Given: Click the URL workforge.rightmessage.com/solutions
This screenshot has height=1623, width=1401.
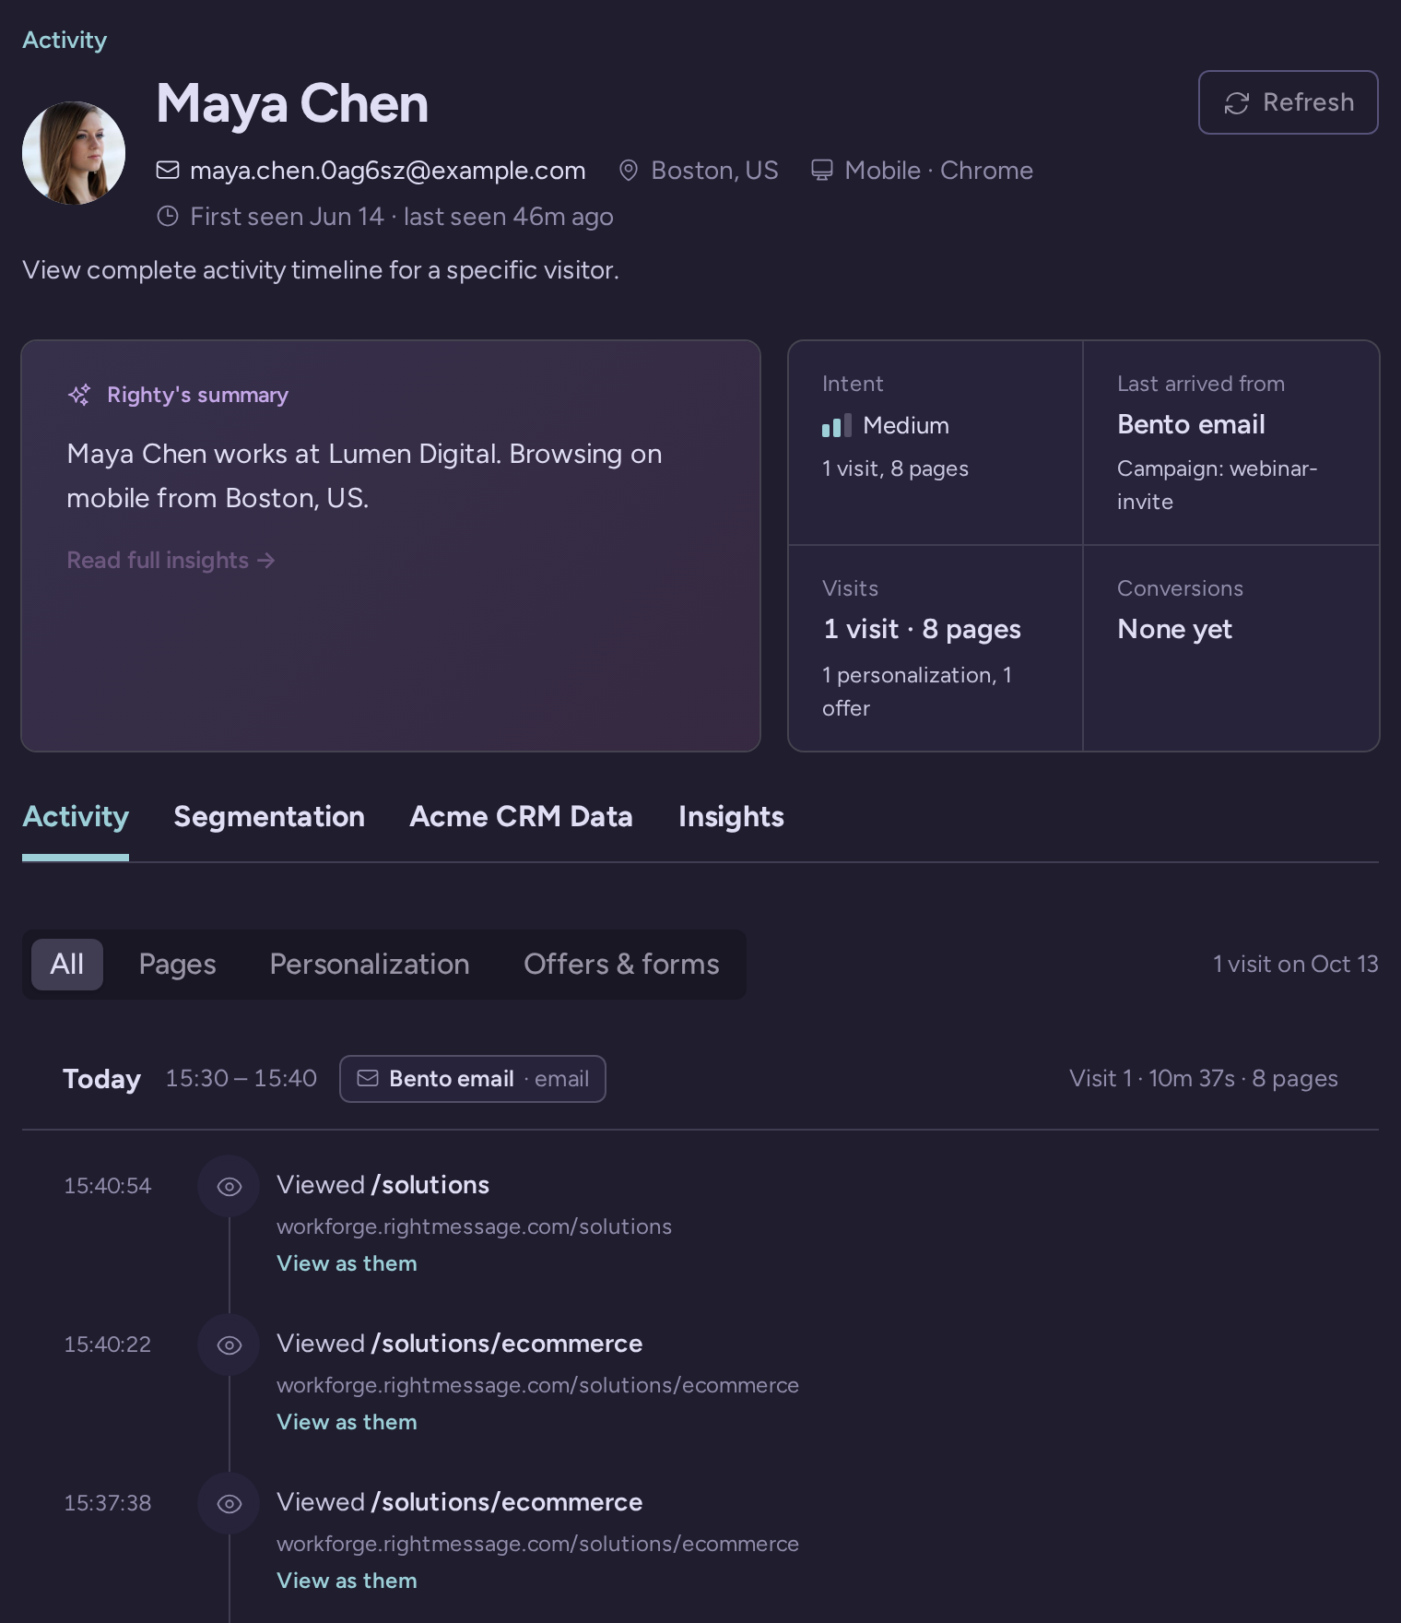Looking at the screenshot, I should 474,1227.
